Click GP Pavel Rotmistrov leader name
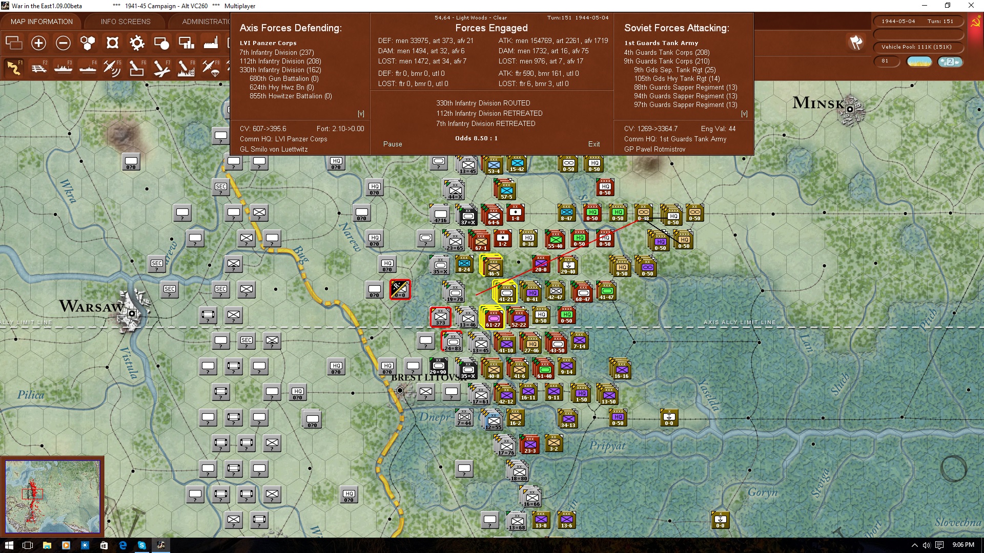This screenshot has width=984, height=553. pyautogui.click(x=654, y=149)
